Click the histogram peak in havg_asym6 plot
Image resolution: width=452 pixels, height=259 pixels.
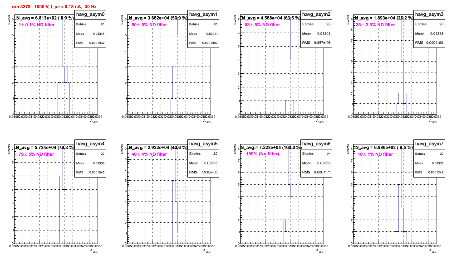[x=288, y=149]
